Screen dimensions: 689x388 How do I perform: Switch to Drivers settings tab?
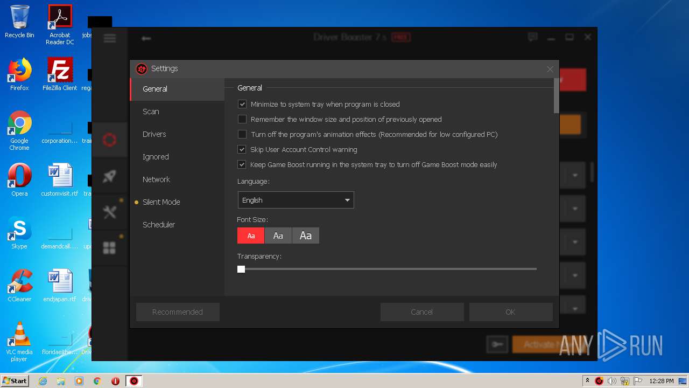click(177, 134)
